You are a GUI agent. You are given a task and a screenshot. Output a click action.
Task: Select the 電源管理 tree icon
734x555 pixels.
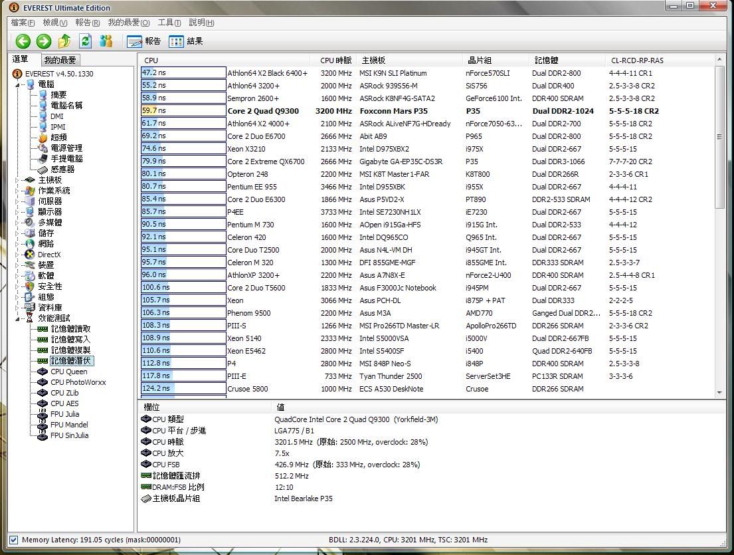click(x=44, y=148)
